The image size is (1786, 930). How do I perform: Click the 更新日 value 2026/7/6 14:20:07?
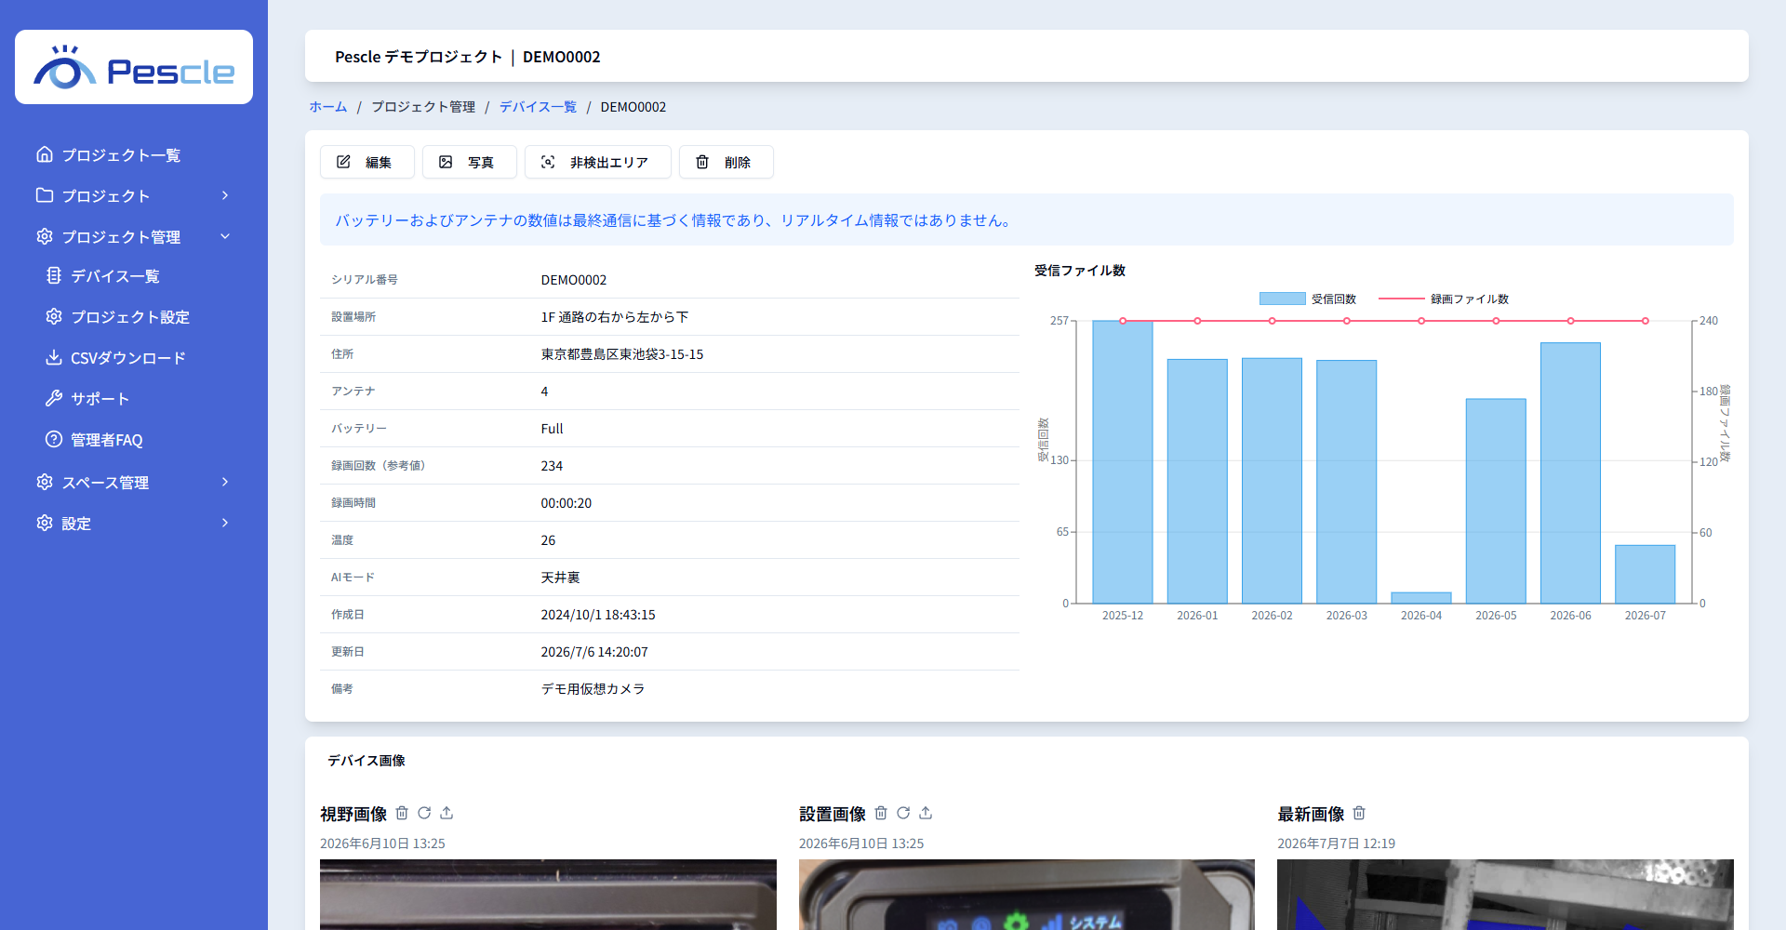click(x=594, y=652)
